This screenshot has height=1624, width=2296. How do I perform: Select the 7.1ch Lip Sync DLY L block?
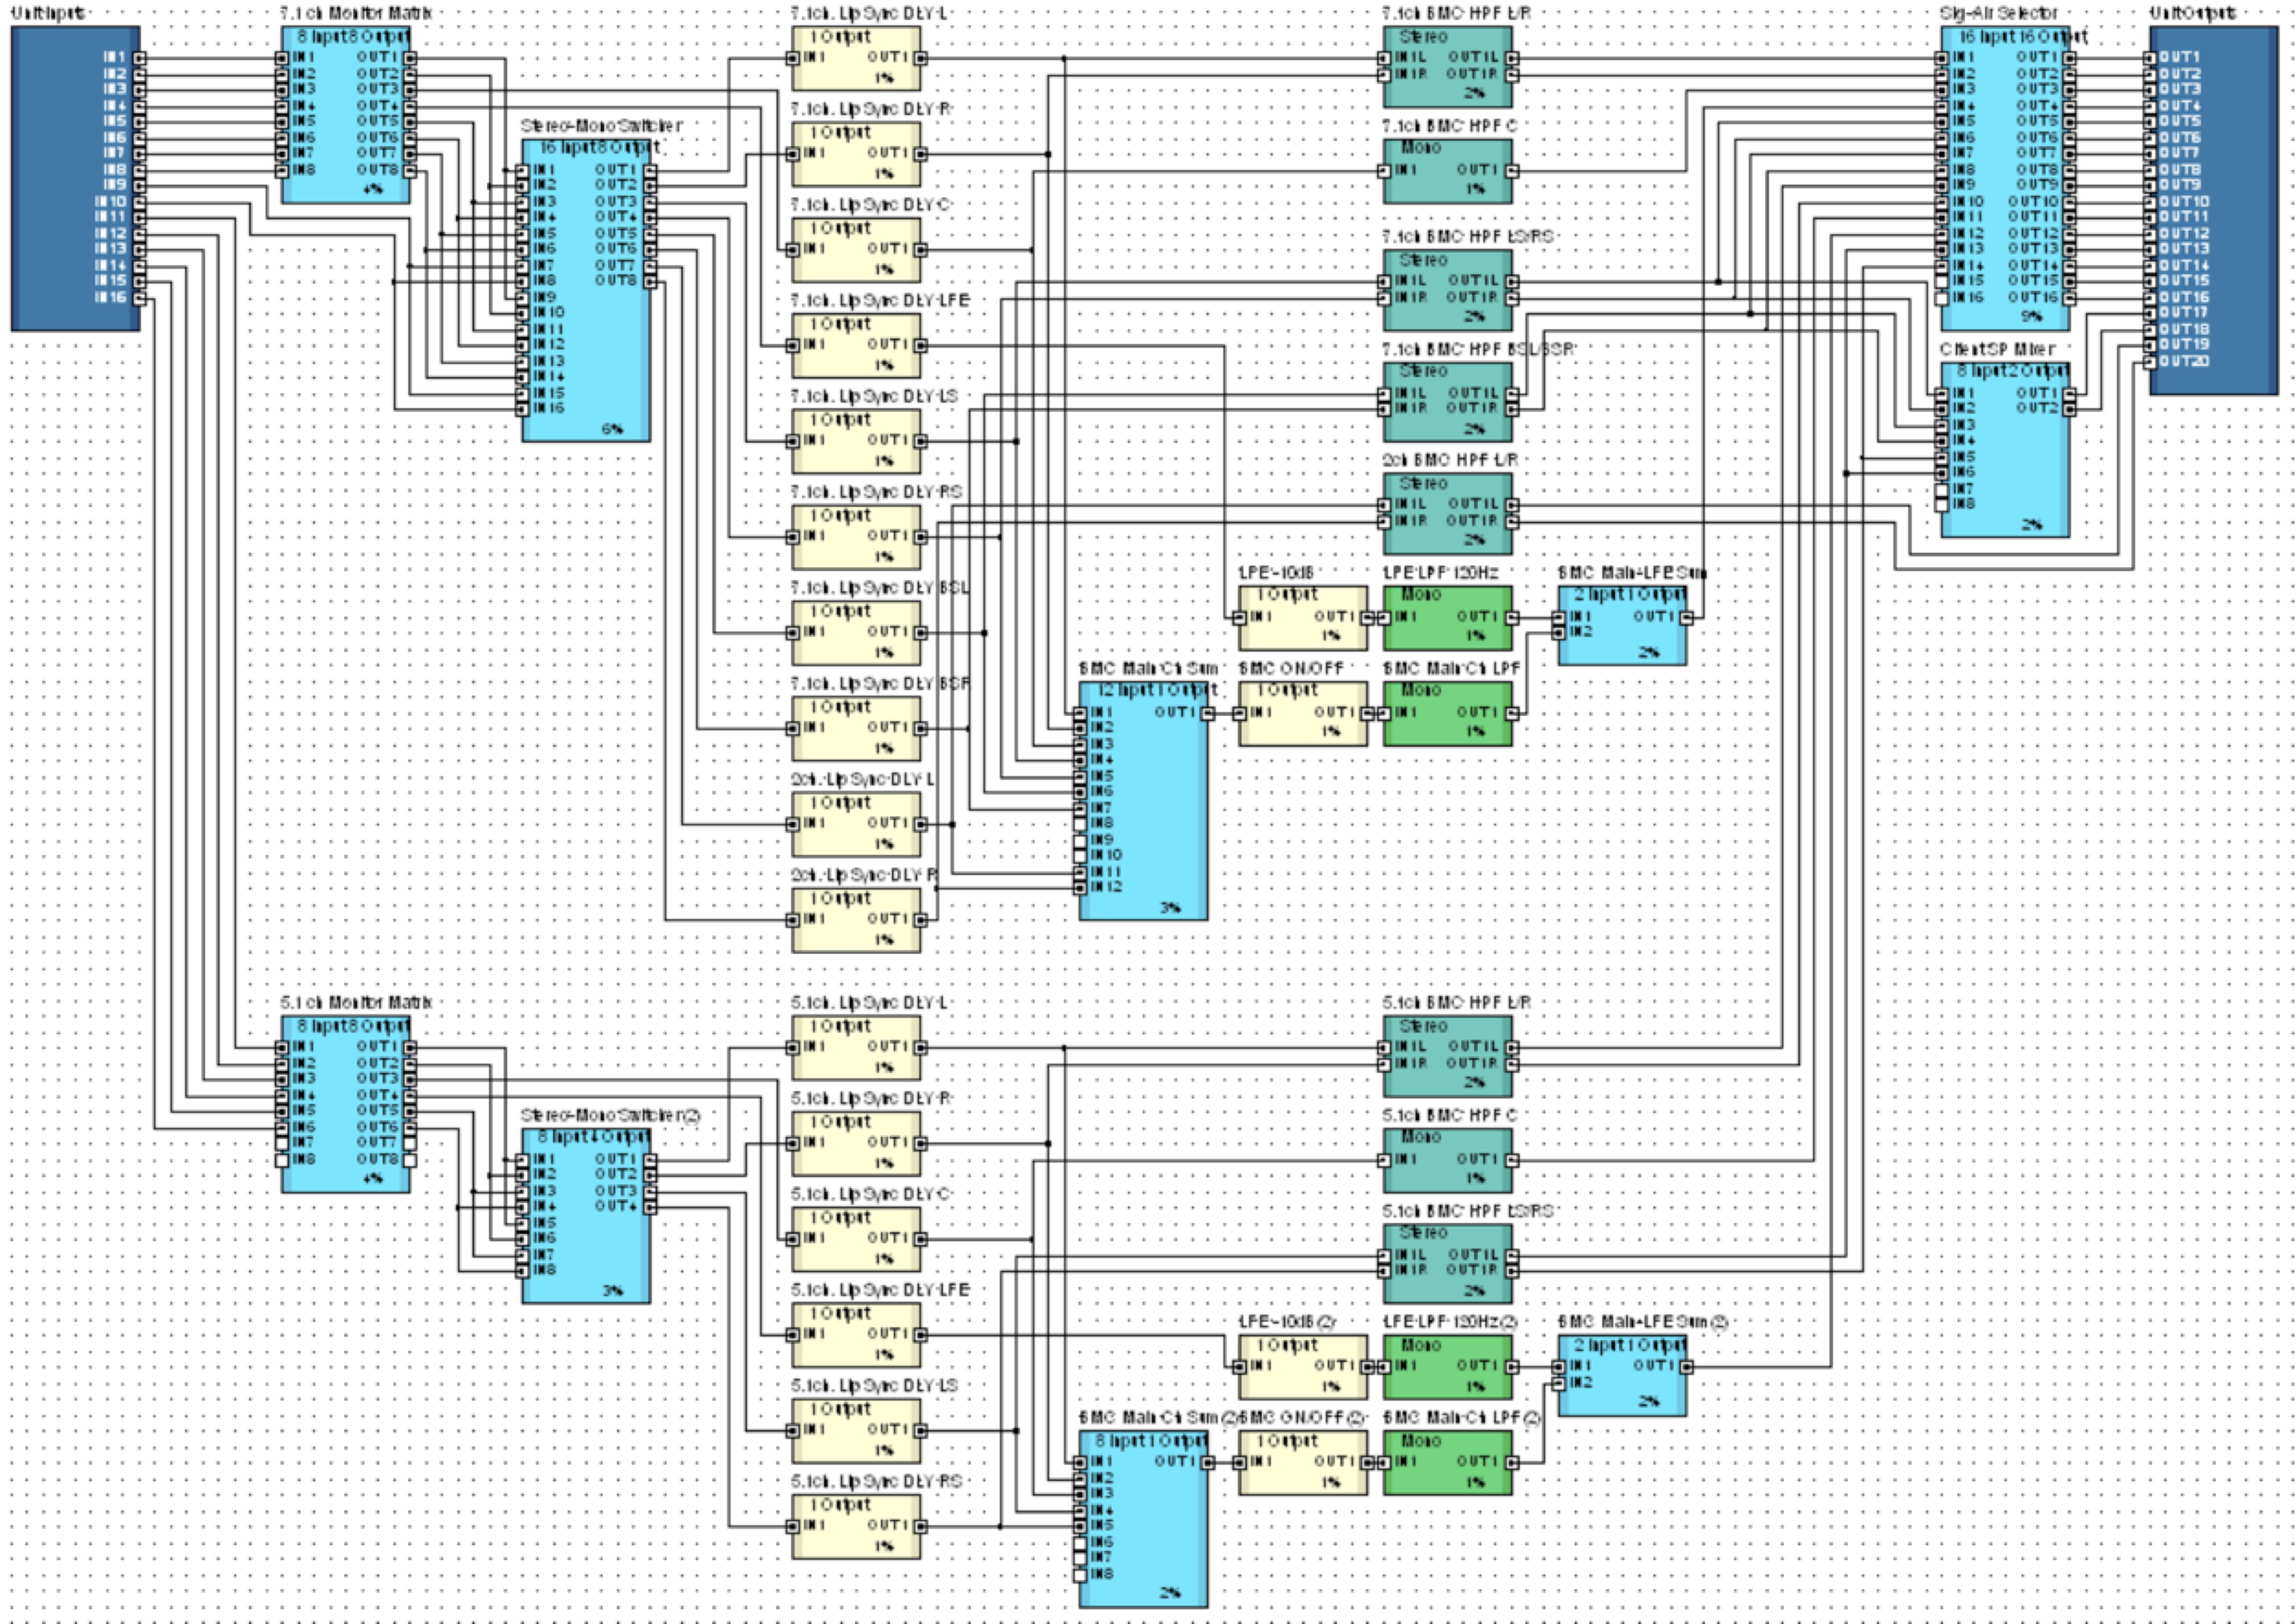pyautogui.click(x=856, y=58)
